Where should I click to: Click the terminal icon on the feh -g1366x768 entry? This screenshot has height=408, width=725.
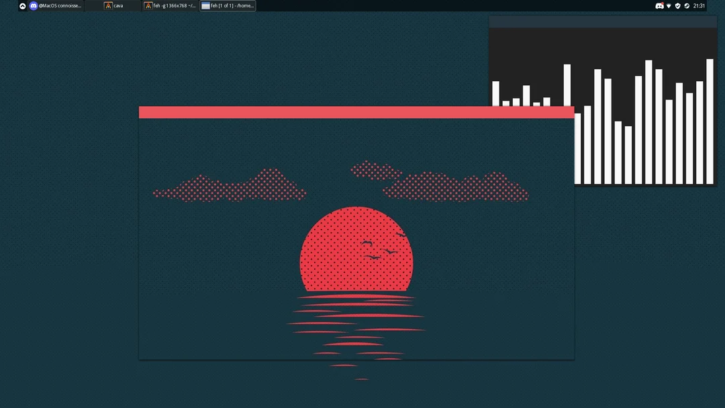148,5
